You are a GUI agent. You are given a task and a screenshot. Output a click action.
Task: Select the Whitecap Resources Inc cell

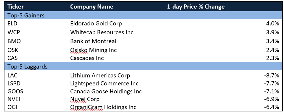pyautogui.click(x=102, y=32)
